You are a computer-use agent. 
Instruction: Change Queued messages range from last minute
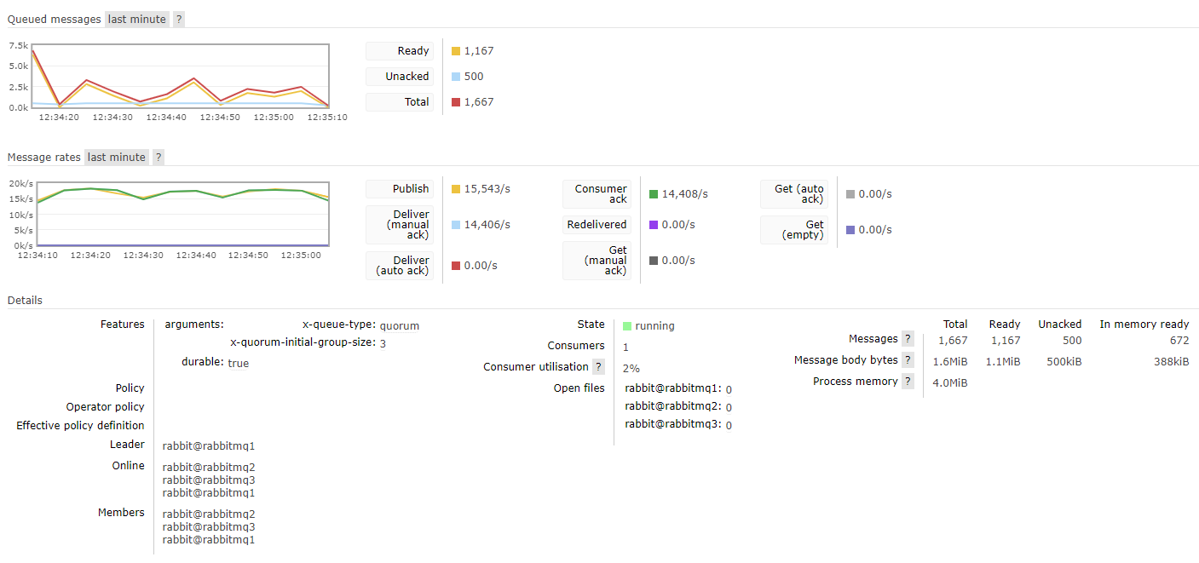click(x=136, y=18)
